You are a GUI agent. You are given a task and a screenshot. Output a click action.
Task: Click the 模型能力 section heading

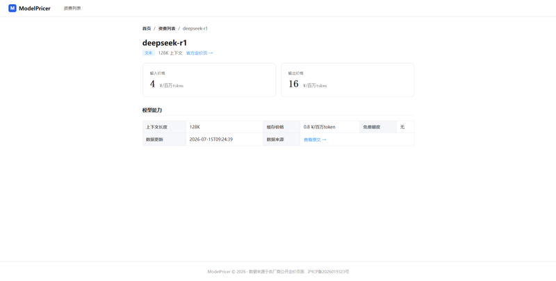tap(152, 110)
